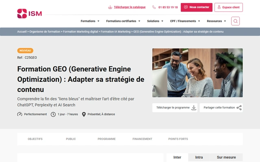The image size is (260, 162).
Task: Click the user icon in Espace client
Action: click(219, 7)
